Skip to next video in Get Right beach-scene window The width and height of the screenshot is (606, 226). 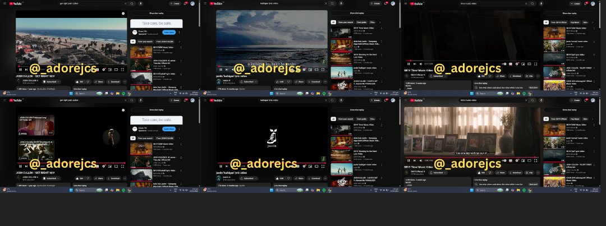(26, 70)
